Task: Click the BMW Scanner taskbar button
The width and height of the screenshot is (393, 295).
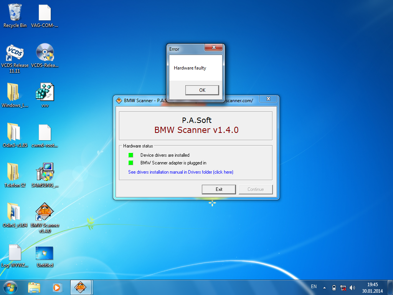Action: click(81, 287)
